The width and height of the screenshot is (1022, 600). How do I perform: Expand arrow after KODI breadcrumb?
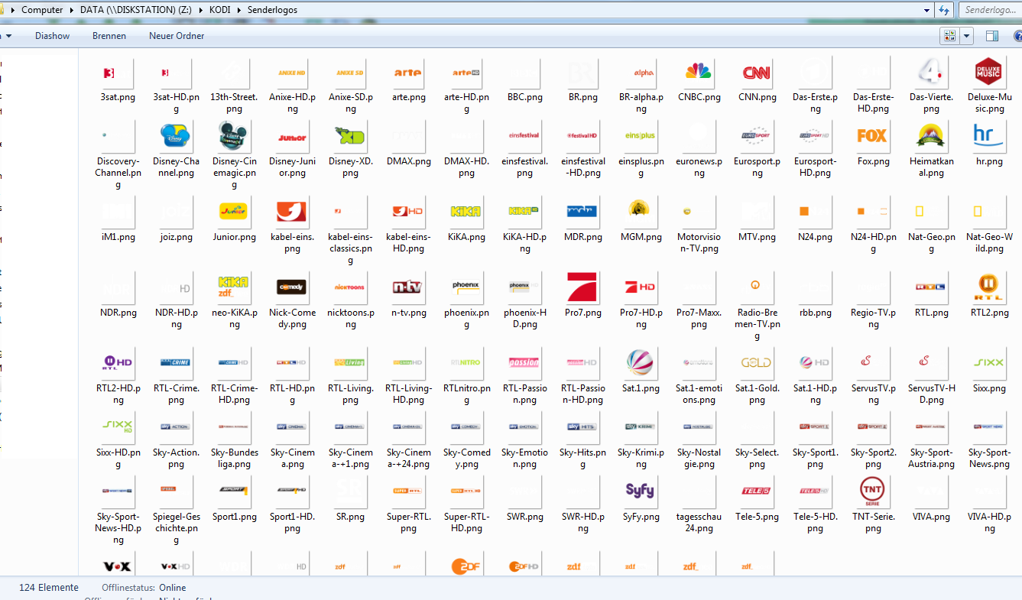coord(239,10)
